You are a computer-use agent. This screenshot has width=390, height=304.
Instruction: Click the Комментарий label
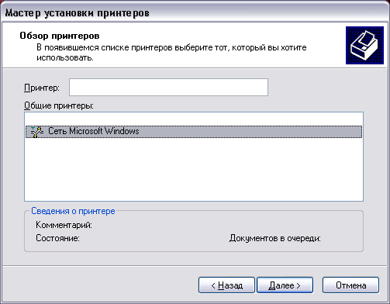[64, 225]
